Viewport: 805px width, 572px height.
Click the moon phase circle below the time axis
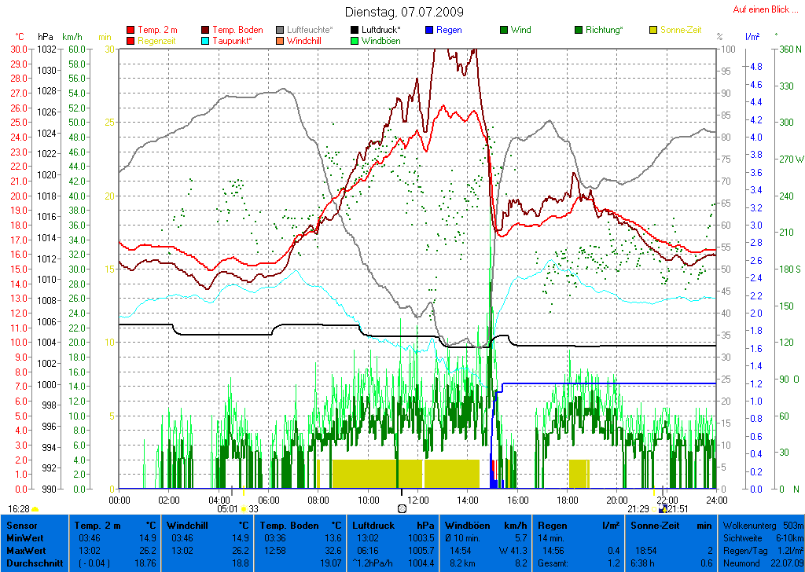402,509
